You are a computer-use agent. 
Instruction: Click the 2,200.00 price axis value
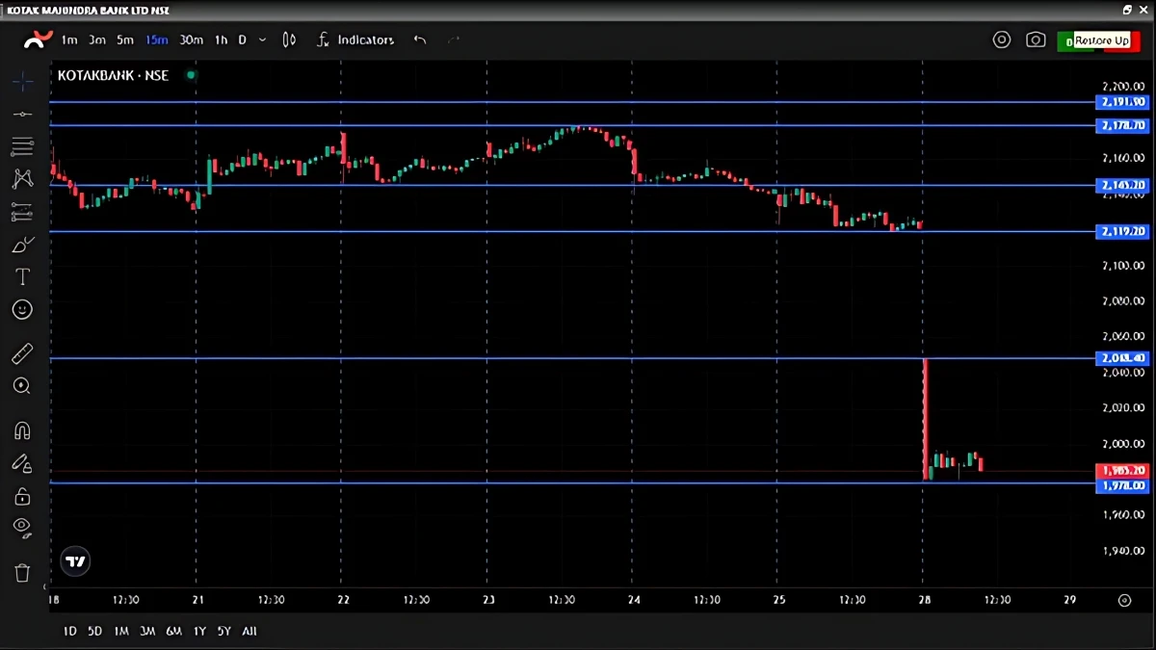coord(1123,86)
